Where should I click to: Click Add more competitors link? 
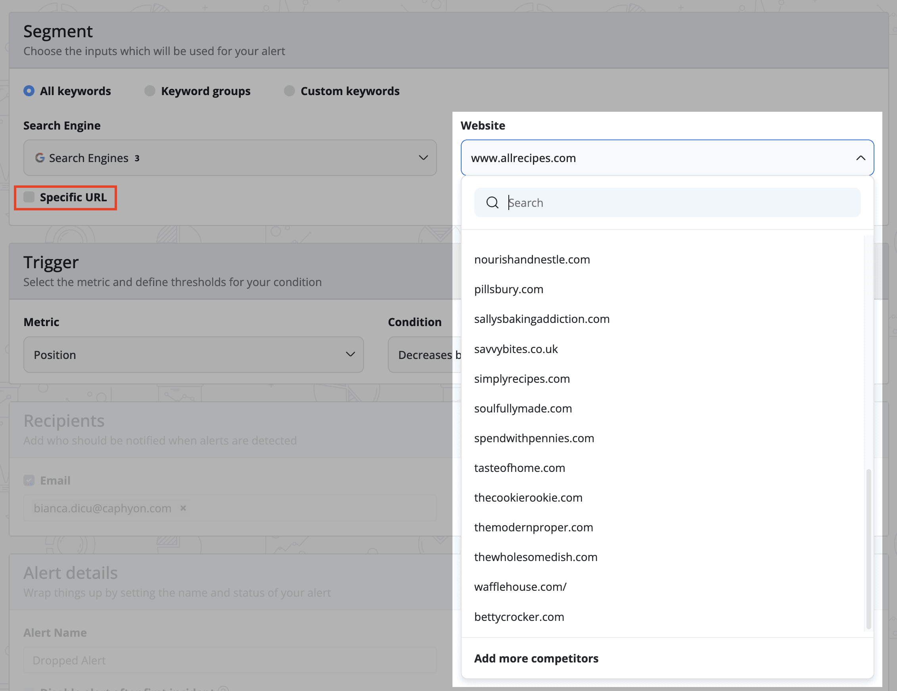click(536, 658)
